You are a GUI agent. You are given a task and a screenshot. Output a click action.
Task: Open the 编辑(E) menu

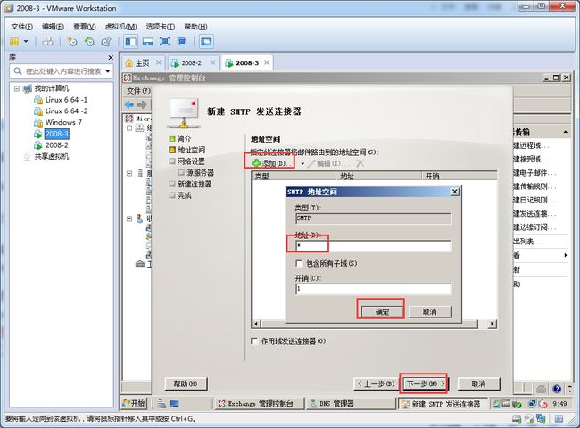click(x=53, y=27)
